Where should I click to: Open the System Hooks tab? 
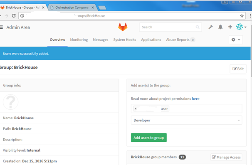(125, 39)
